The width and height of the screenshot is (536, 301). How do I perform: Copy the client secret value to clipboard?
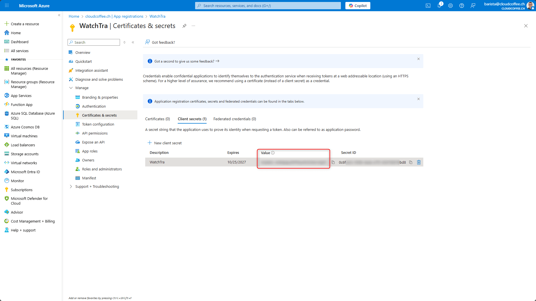333,162
